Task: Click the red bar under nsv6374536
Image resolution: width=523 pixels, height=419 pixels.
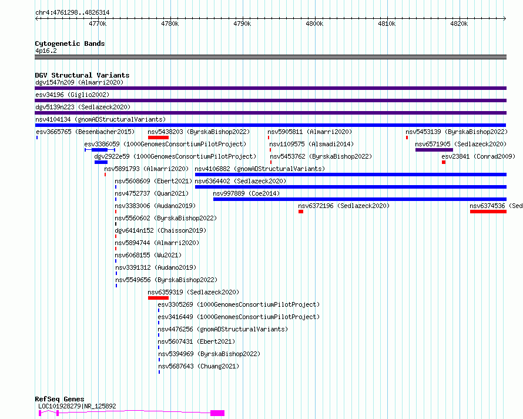Action: (x=488, y=212)
